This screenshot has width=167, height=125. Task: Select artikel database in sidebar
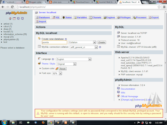click(8, 24)
